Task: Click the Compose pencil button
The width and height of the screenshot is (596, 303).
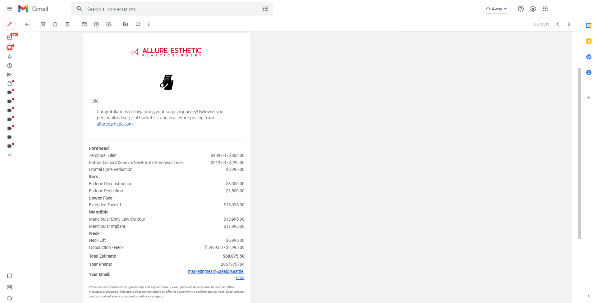Action: [x=10, y=24]
